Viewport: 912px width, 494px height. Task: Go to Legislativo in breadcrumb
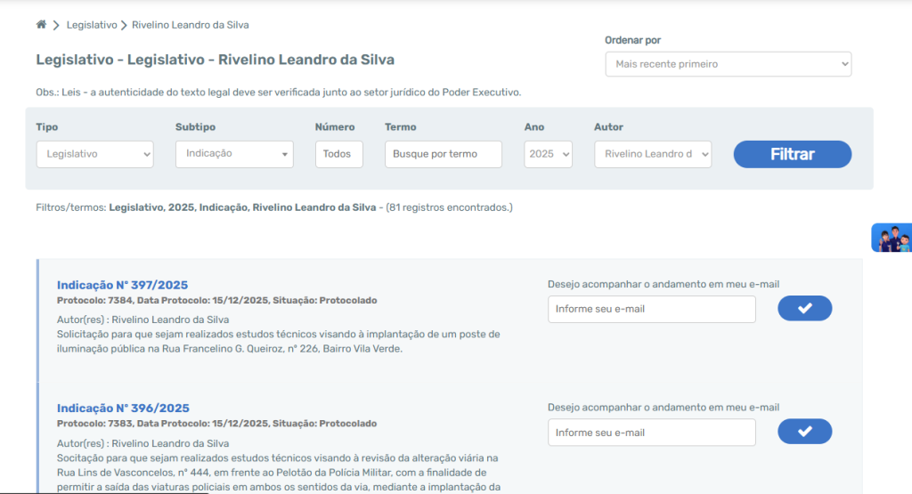point(92,25)
